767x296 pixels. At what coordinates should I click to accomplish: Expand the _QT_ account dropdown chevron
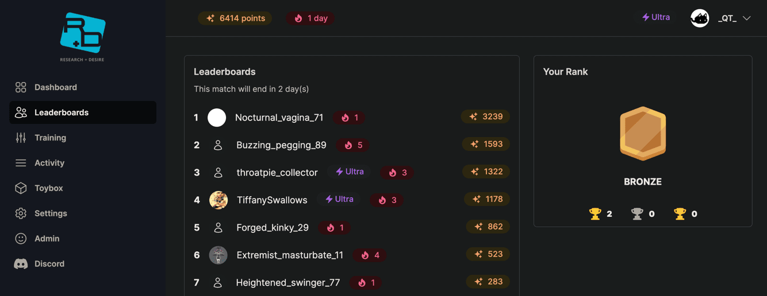click(747, 18)
